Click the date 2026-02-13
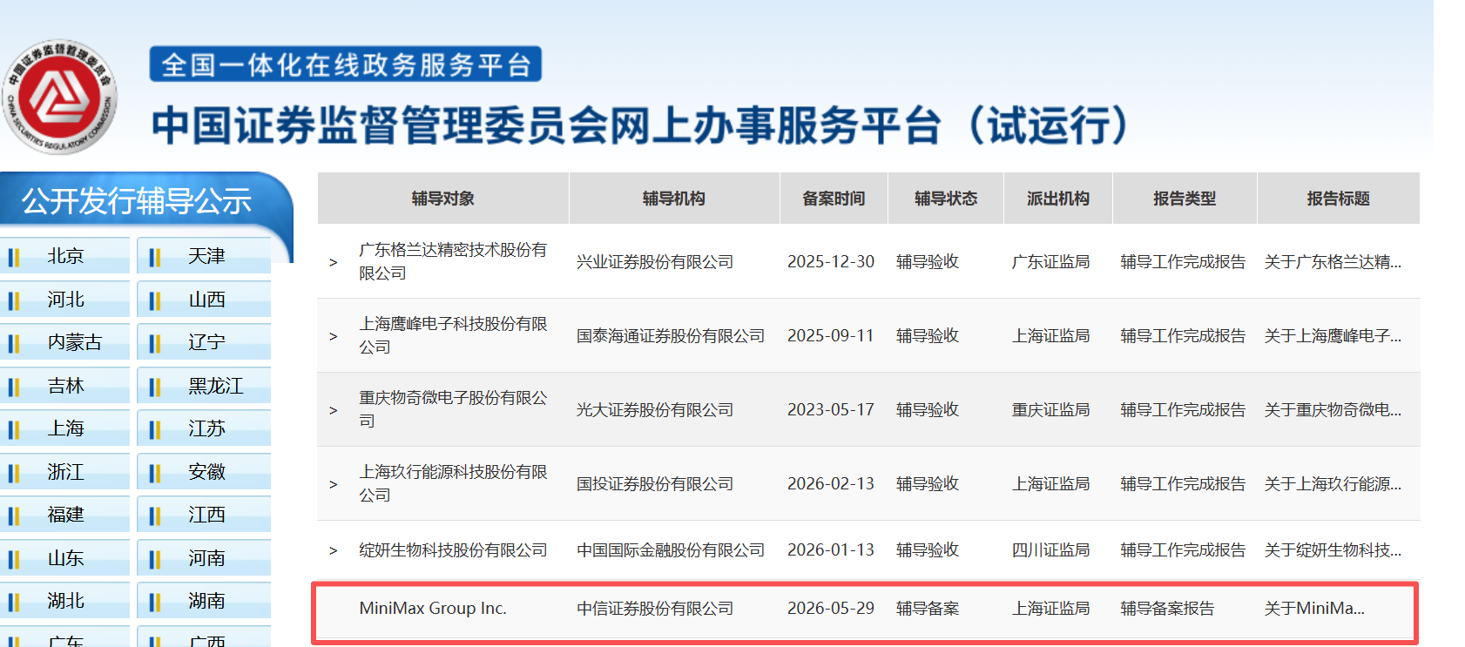 pos(831,484)
